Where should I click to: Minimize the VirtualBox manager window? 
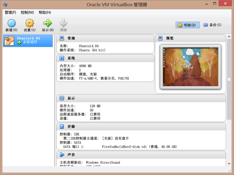pos(207,4)
